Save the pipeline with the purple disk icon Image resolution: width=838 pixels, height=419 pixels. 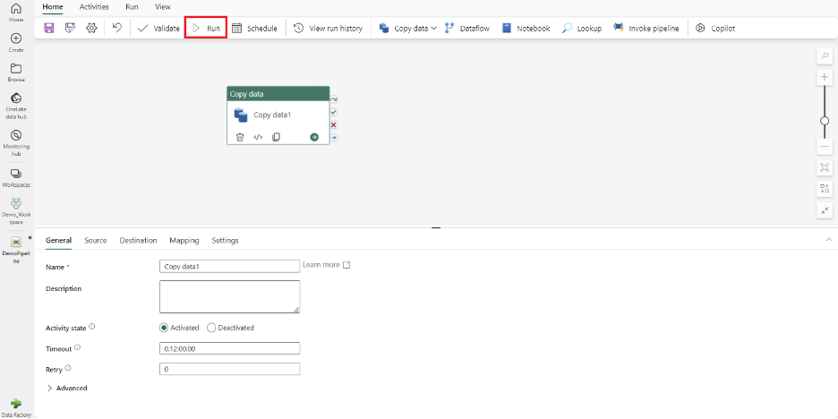(x=49, y=29)
